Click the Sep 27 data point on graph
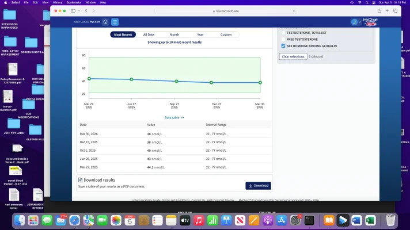 tap(177, 81)
